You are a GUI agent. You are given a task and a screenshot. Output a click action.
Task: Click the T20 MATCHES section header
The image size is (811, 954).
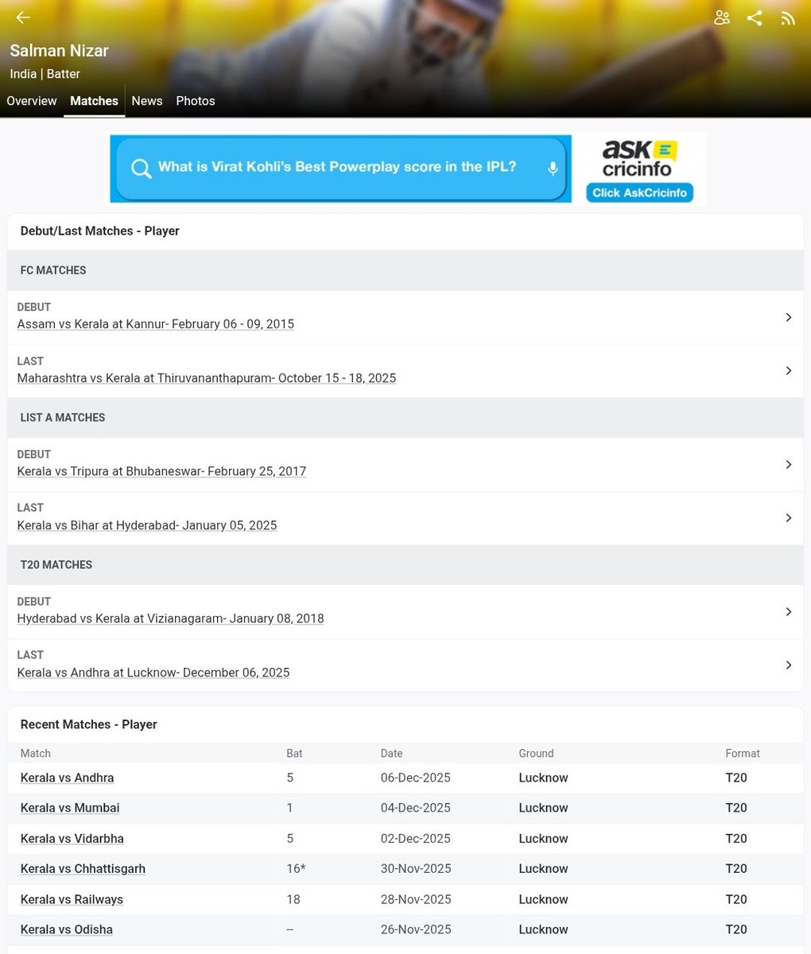(x=405, y=564)
